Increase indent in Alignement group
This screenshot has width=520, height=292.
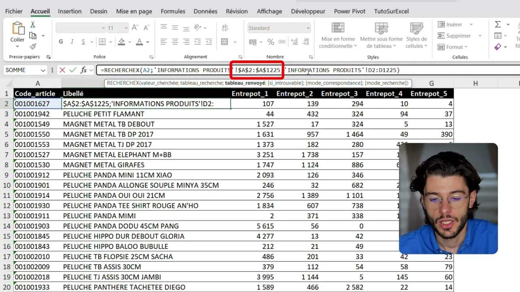[209, 41]
